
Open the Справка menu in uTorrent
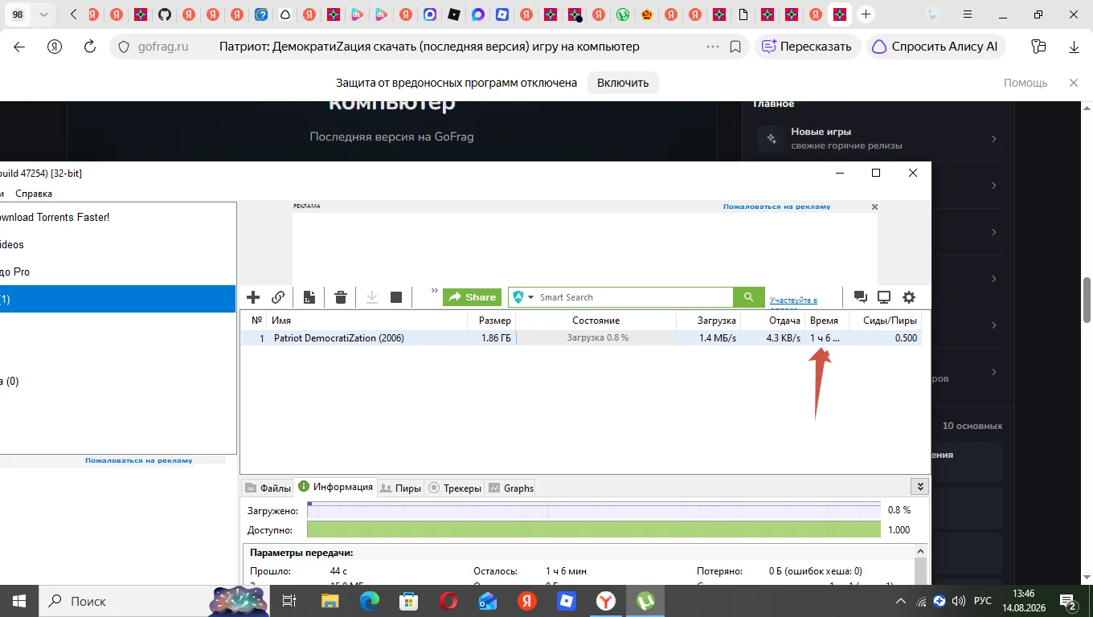point(34,194)
